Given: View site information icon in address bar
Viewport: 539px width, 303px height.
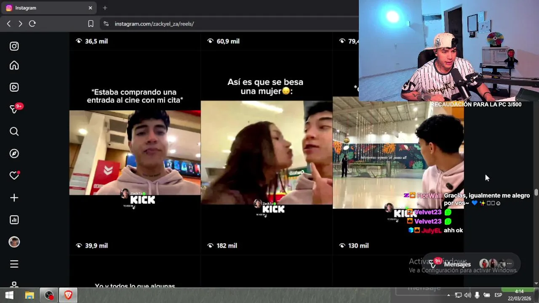Looking at the screenshot, I should (x=106, y=24).
